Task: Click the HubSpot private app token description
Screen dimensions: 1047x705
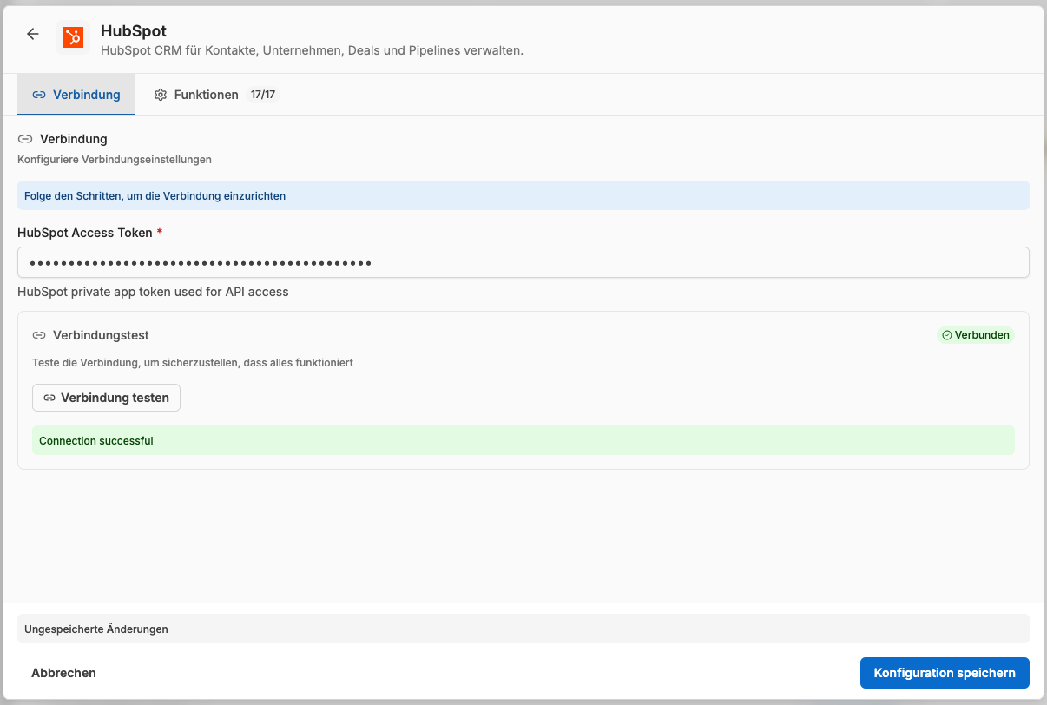Action: point(153,292)
